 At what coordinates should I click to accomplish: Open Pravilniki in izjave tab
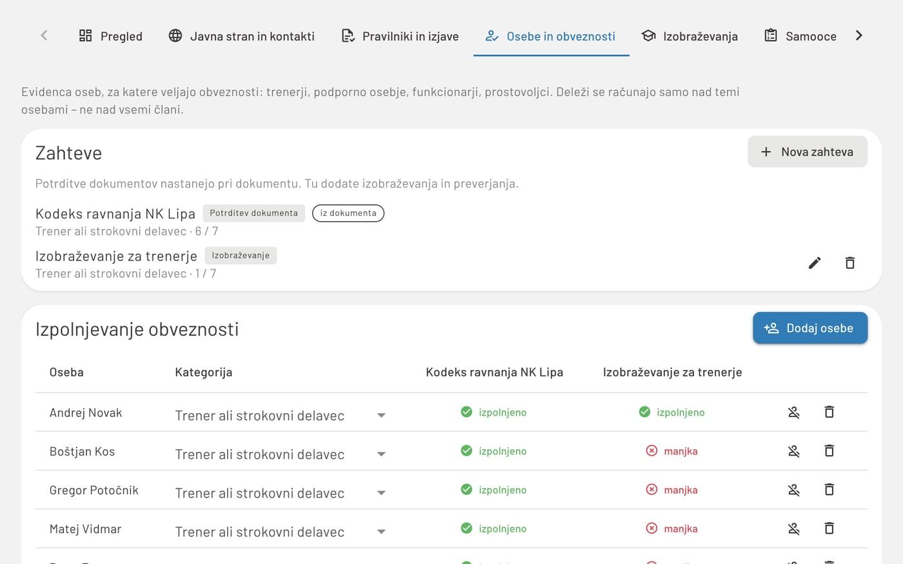click(400, 36)
